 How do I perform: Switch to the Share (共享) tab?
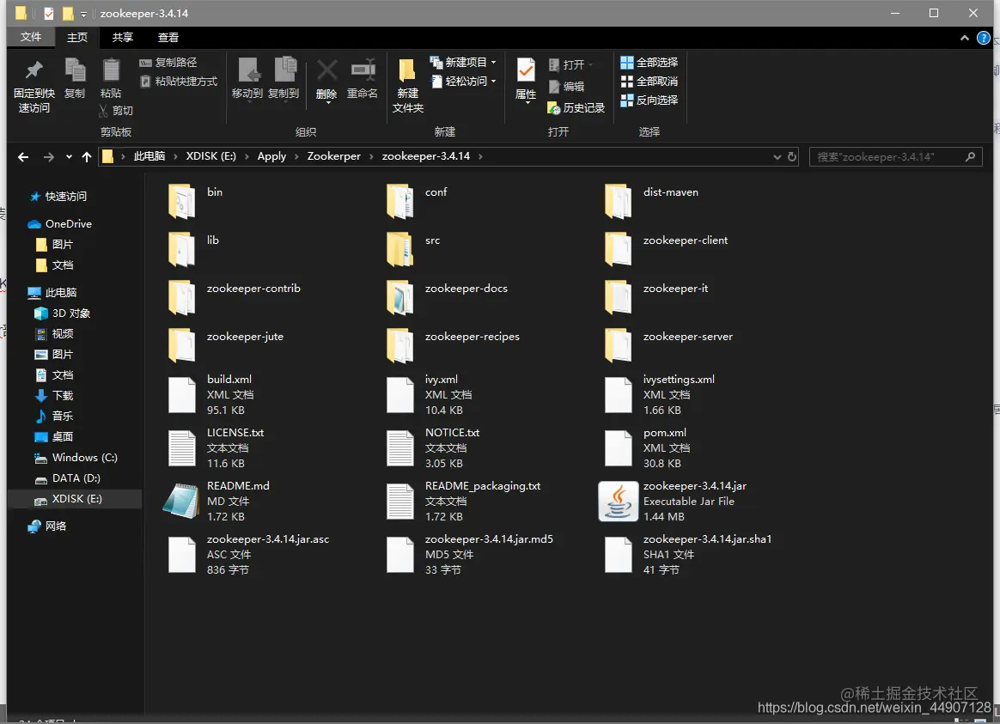click(x=123, y=38)
